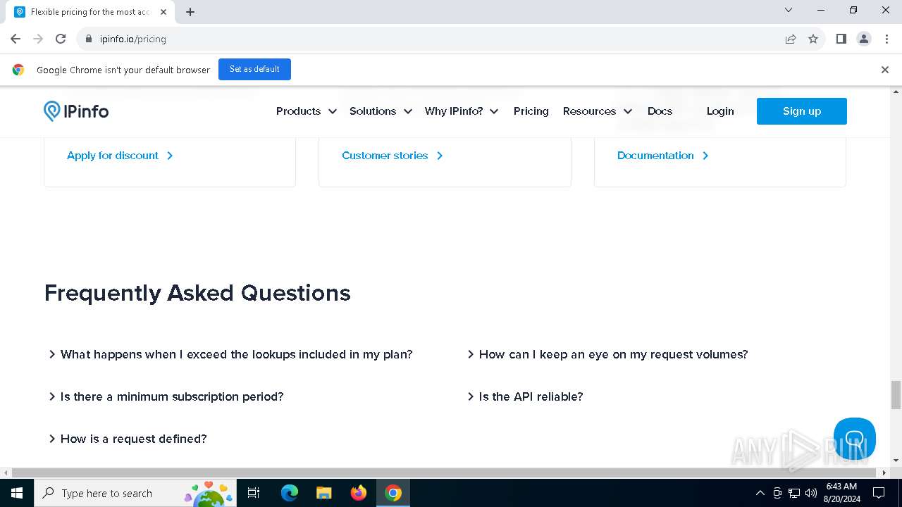
Task: Open the Customer stories link
Action: [393, 156]
